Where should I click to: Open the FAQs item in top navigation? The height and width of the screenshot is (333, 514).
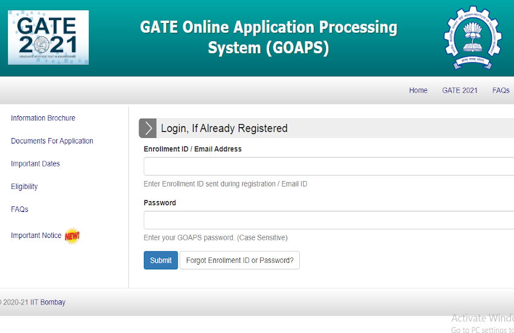[501, 90]
